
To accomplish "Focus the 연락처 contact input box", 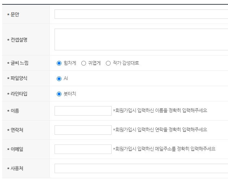I will pos(83,130).
